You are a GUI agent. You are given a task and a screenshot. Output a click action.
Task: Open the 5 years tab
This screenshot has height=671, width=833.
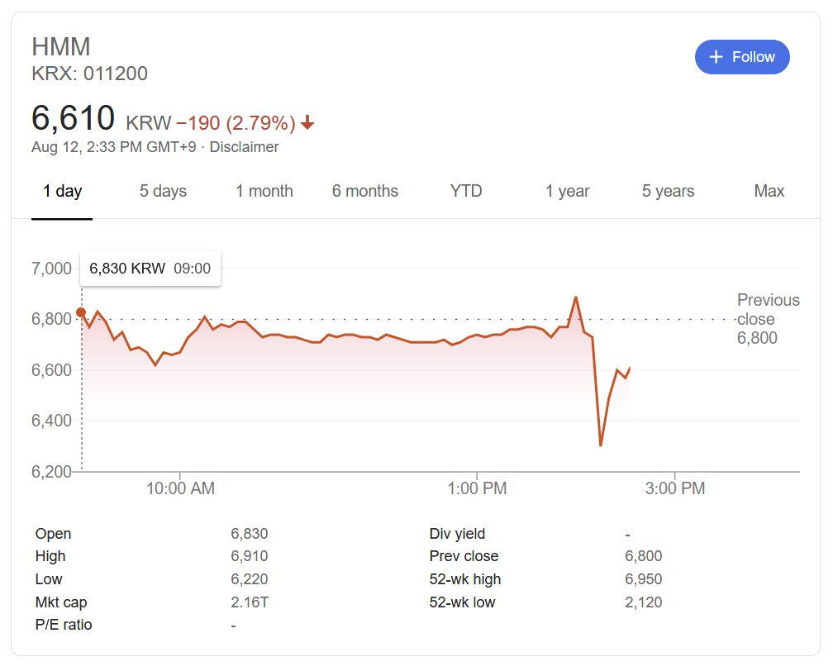[x=669, y=191]
